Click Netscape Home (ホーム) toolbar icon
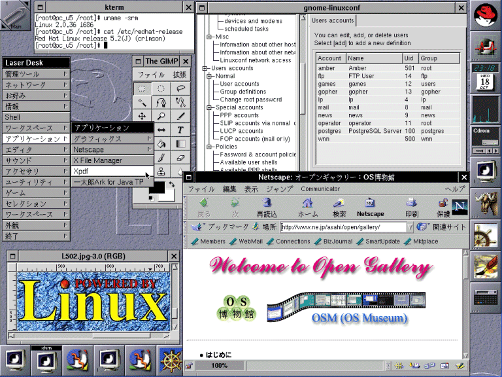The image size is (502, 377). click(x=308, y=207)
